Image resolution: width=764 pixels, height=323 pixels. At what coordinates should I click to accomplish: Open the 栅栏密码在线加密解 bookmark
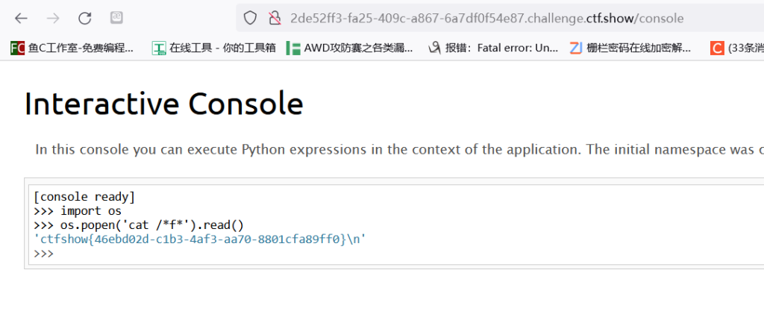pos(638,48)
